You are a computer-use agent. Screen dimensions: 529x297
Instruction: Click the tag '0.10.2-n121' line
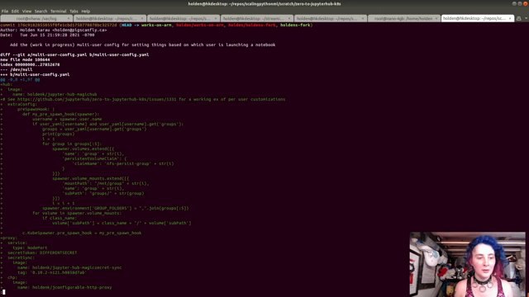coord(52,273)
